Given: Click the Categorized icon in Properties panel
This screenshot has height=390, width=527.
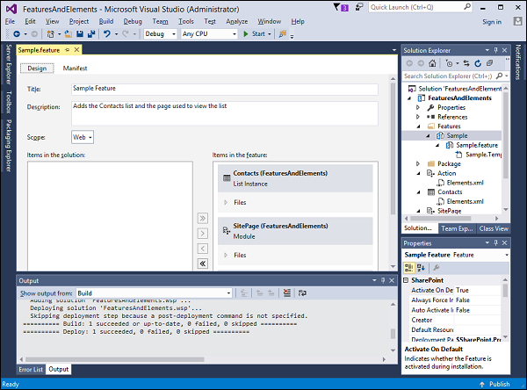Looking at the screenshot, I should coord(409,267).
